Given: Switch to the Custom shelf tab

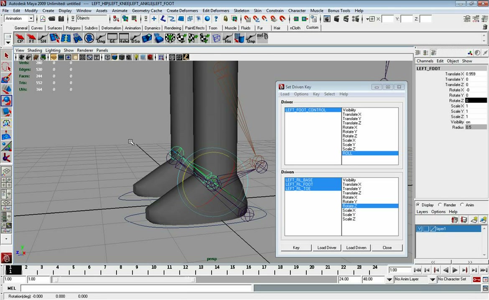Looking at the screenshot, I should click(312, 27).
